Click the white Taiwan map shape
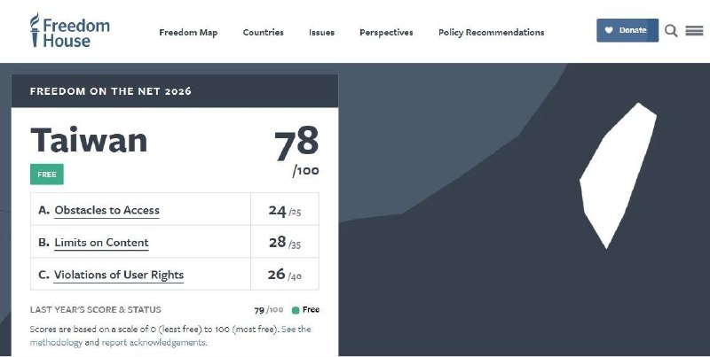This screenshot has height=357, width=710. click(x=618, y=175)
